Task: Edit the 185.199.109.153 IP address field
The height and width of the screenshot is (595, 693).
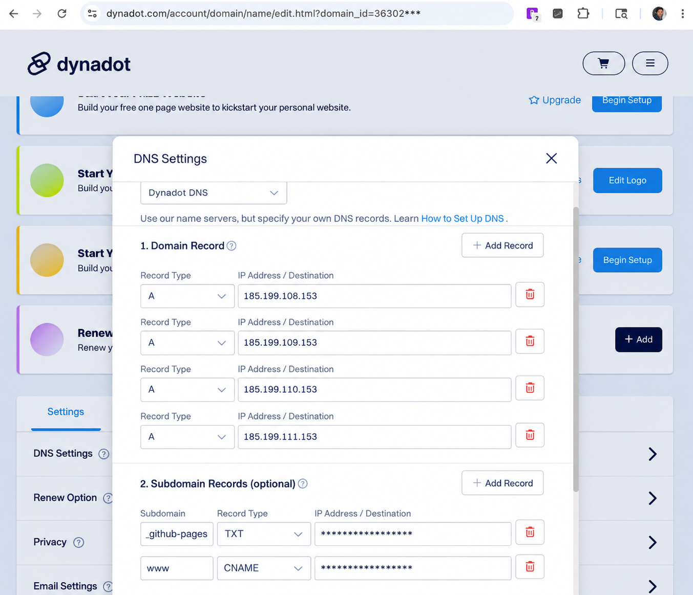Action: (374, 343)
